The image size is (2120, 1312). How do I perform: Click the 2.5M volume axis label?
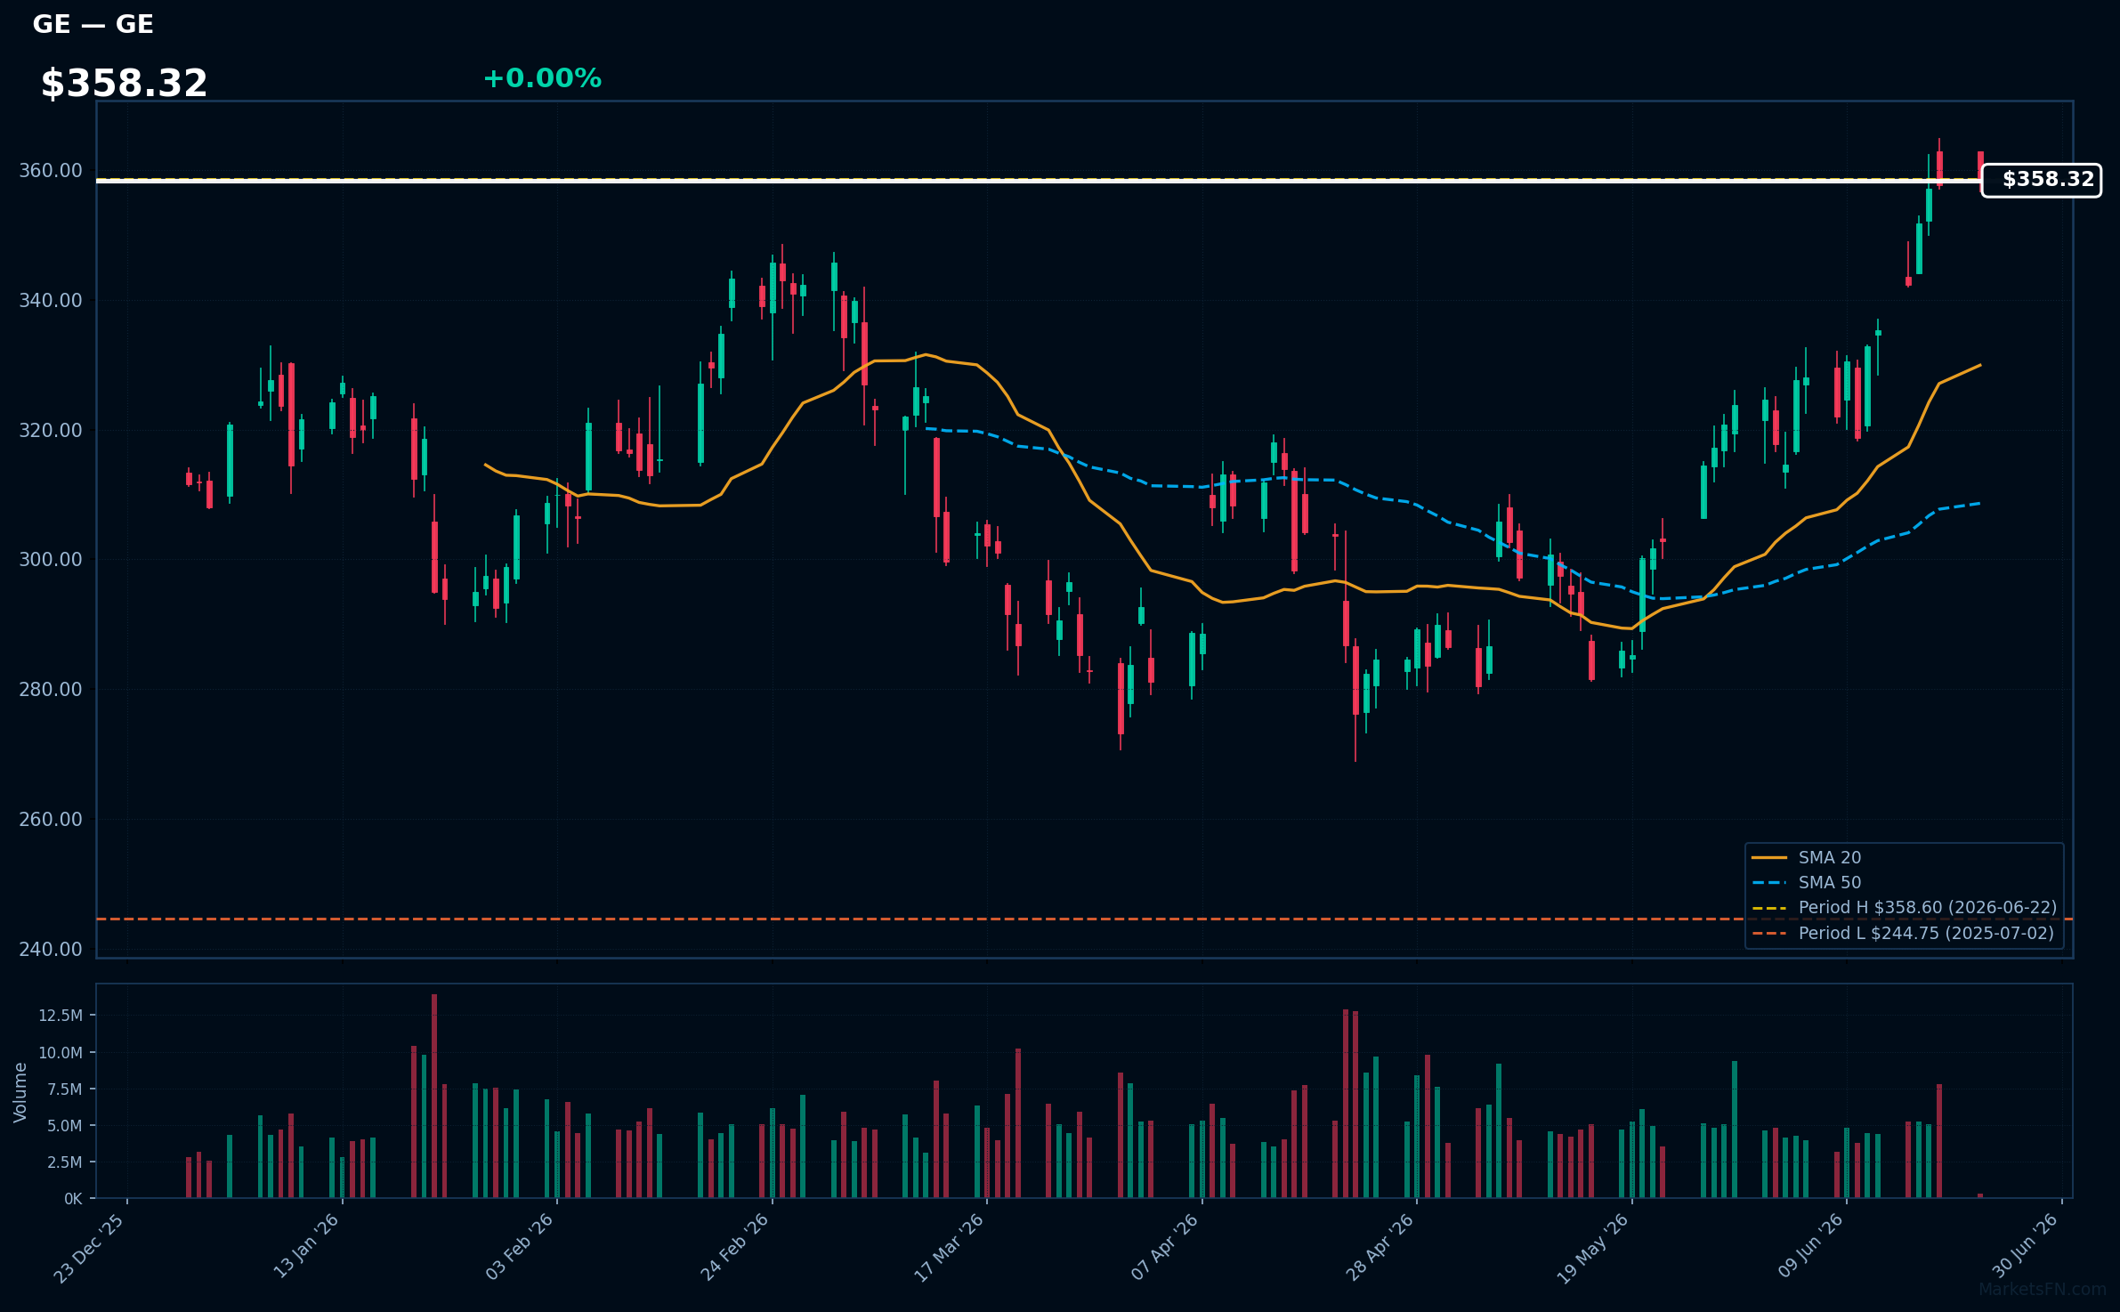(x=65, y=1162)
